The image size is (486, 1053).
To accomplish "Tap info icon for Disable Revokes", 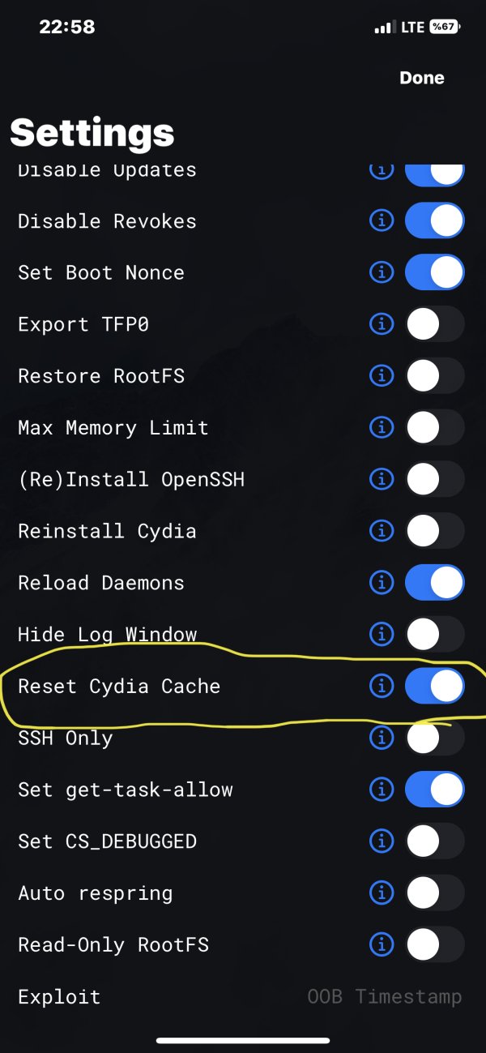I will click(379, 220).
